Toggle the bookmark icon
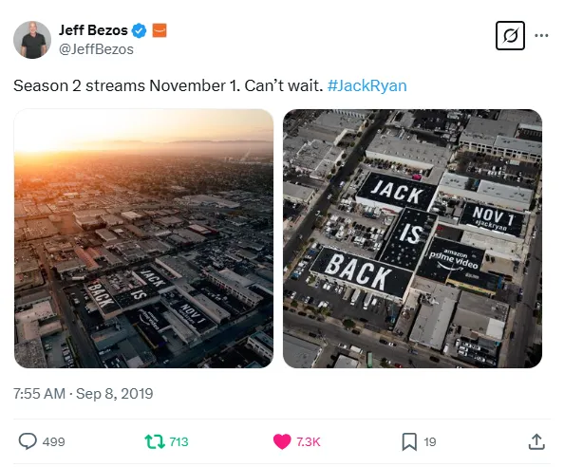This screenshot has width=564, height=467. tap(409, 441)
